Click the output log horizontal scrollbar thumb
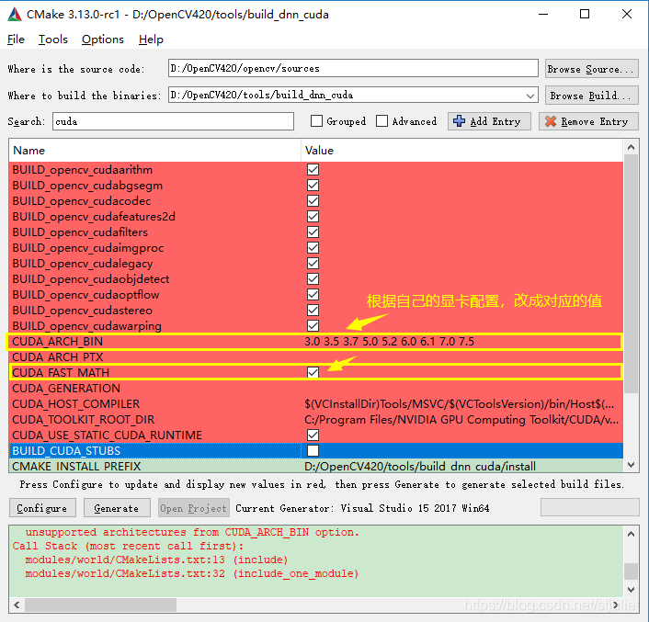This screenshot has height=622, width=649. [100, 605]
